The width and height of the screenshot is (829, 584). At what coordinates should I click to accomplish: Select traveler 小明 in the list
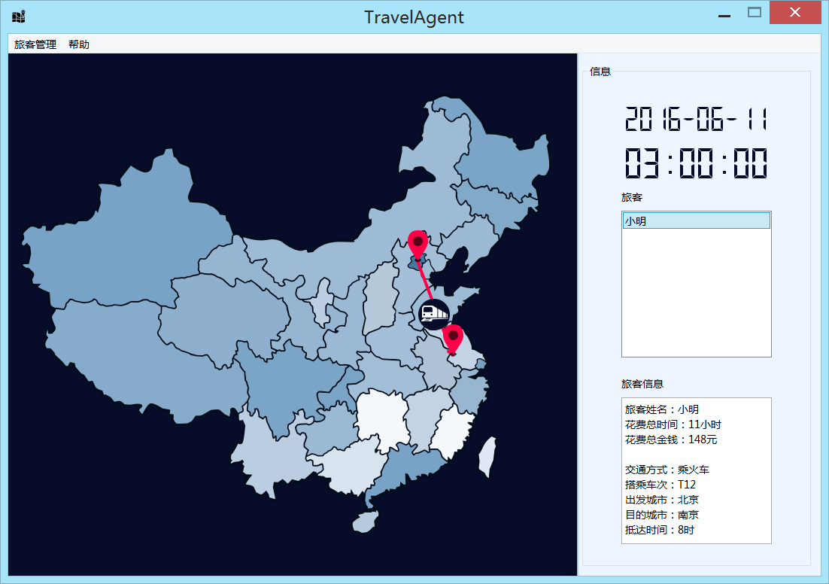[697, 221]
